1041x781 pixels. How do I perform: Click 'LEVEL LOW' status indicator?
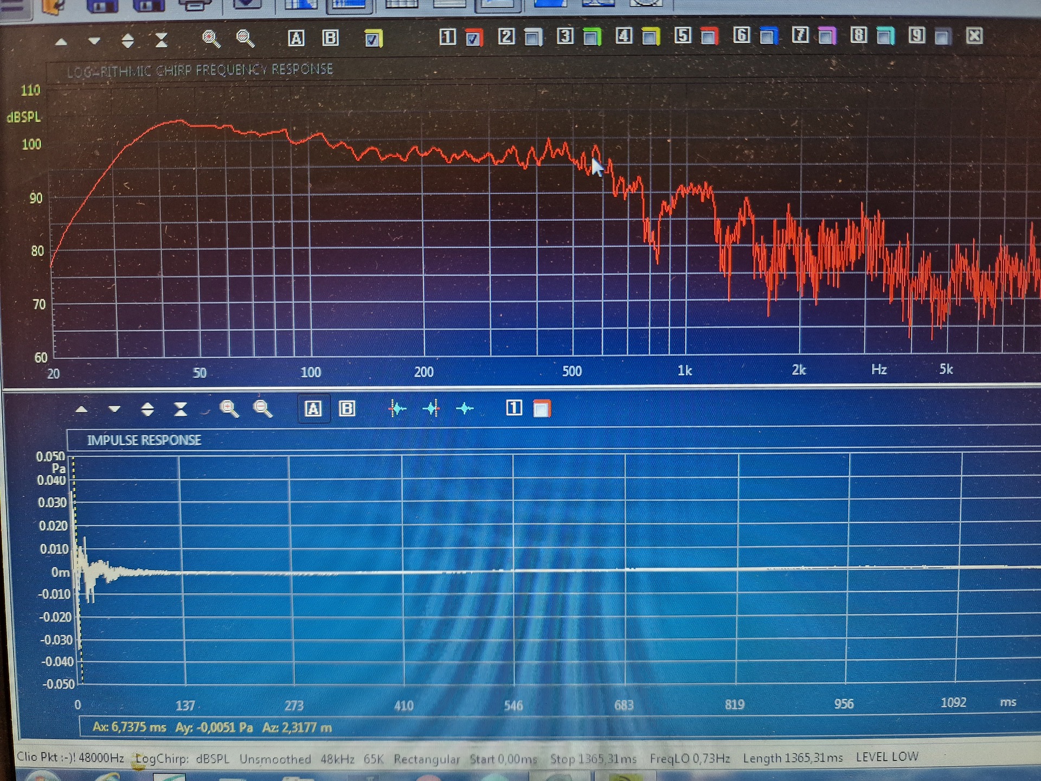click(887, 757)
